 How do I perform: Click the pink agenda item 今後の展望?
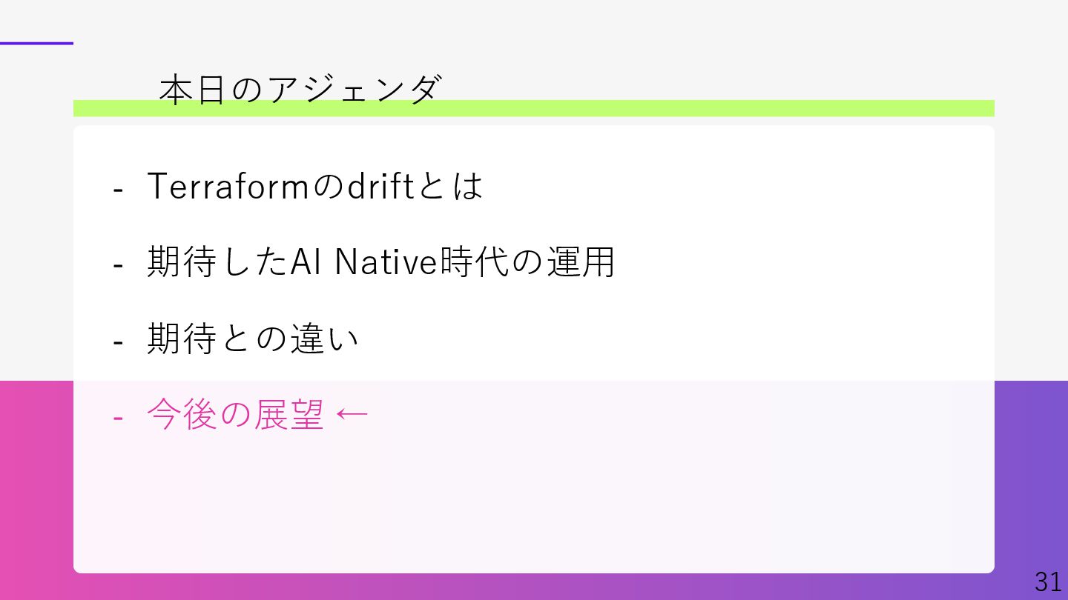(x=235, y=415)
